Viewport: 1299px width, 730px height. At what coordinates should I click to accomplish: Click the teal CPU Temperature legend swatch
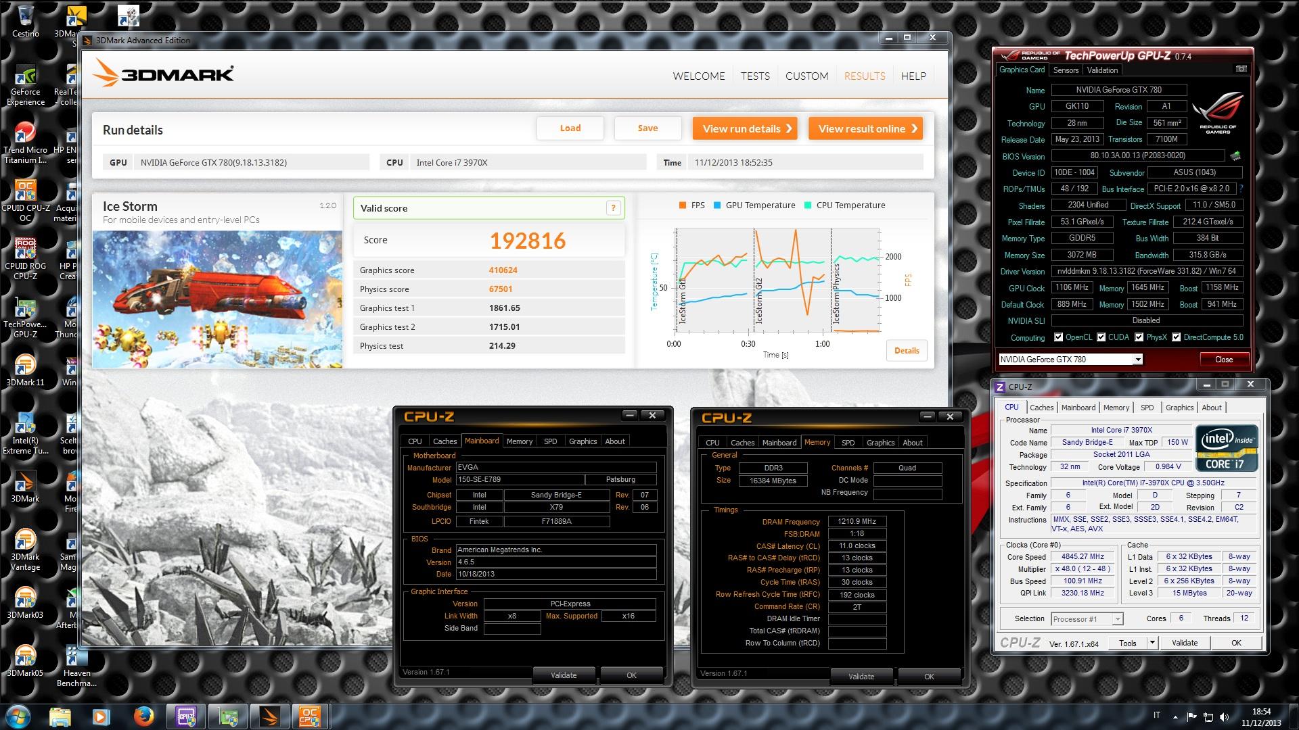click(808, 205)
